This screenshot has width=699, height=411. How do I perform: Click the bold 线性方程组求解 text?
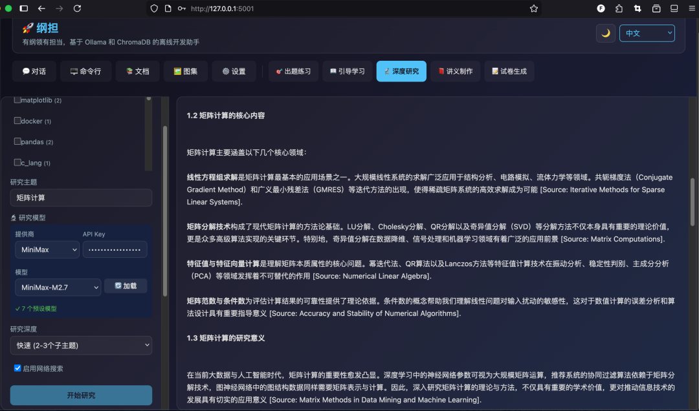212,177
